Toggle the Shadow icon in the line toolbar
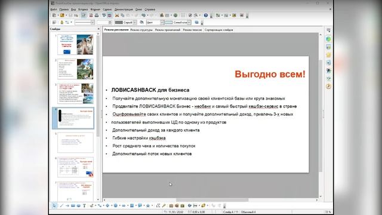Screen dimensions: 382x215 tap(196, 23)
